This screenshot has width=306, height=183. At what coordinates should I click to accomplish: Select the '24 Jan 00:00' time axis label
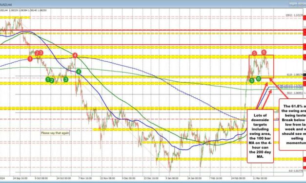click(x=194, y=178)
